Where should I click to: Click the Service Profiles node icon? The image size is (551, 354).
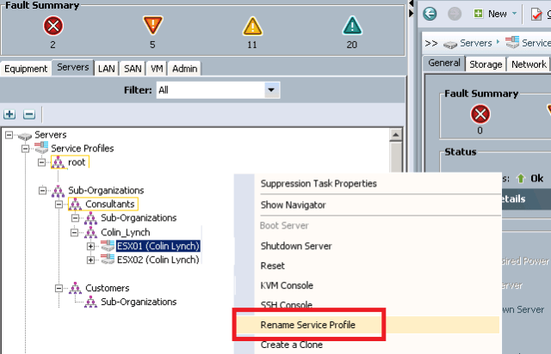[x=41, y=148]
